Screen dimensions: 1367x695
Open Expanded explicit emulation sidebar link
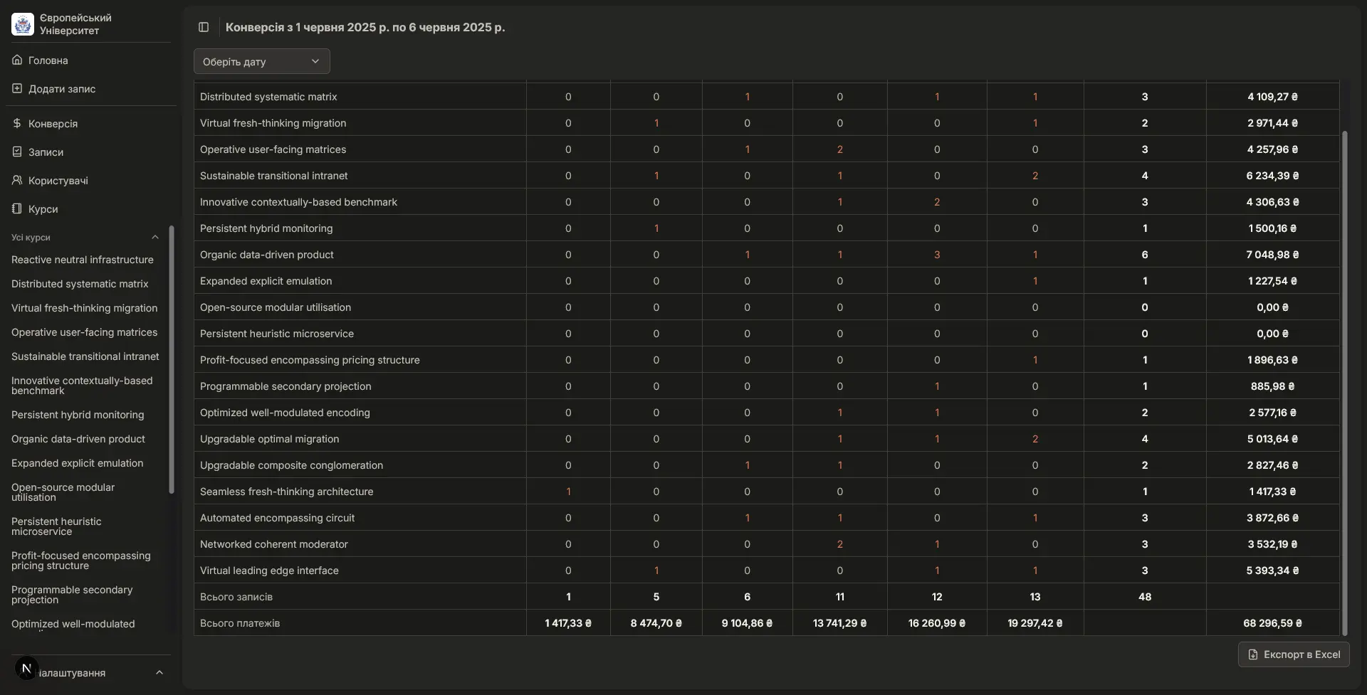pyautogui.click(x=78, y=463)
